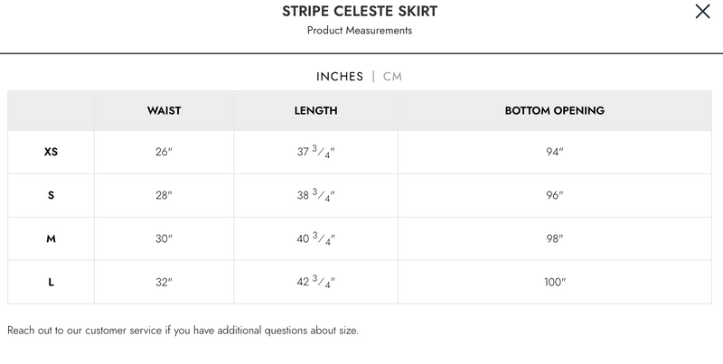Click the S waist value 28"
Viewport: 723px width, 364px height.
coord(164,195)
